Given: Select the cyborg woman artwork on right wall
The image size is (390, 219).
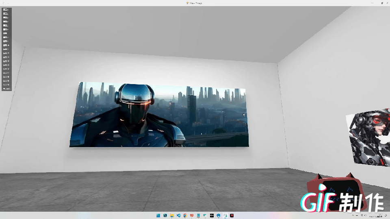Looking at the screenshot, I should [369, 137].
